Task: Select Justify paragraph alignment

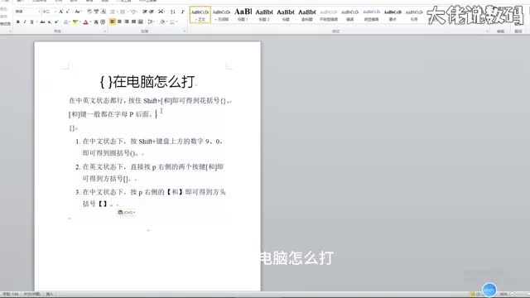Action: pos(133,22)
